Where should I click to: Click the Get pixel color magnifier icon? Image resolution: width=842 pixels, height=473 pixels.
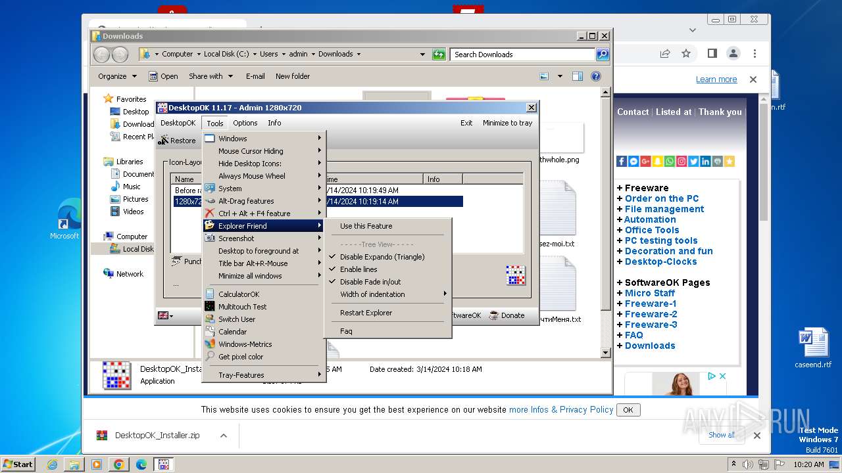pos(209,357)
